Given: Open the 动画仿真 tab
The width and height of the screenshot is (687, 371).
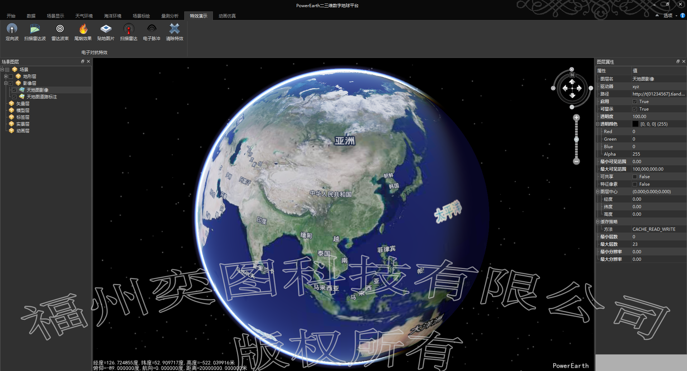Looking at the screenshot, I should click(227, 16).
